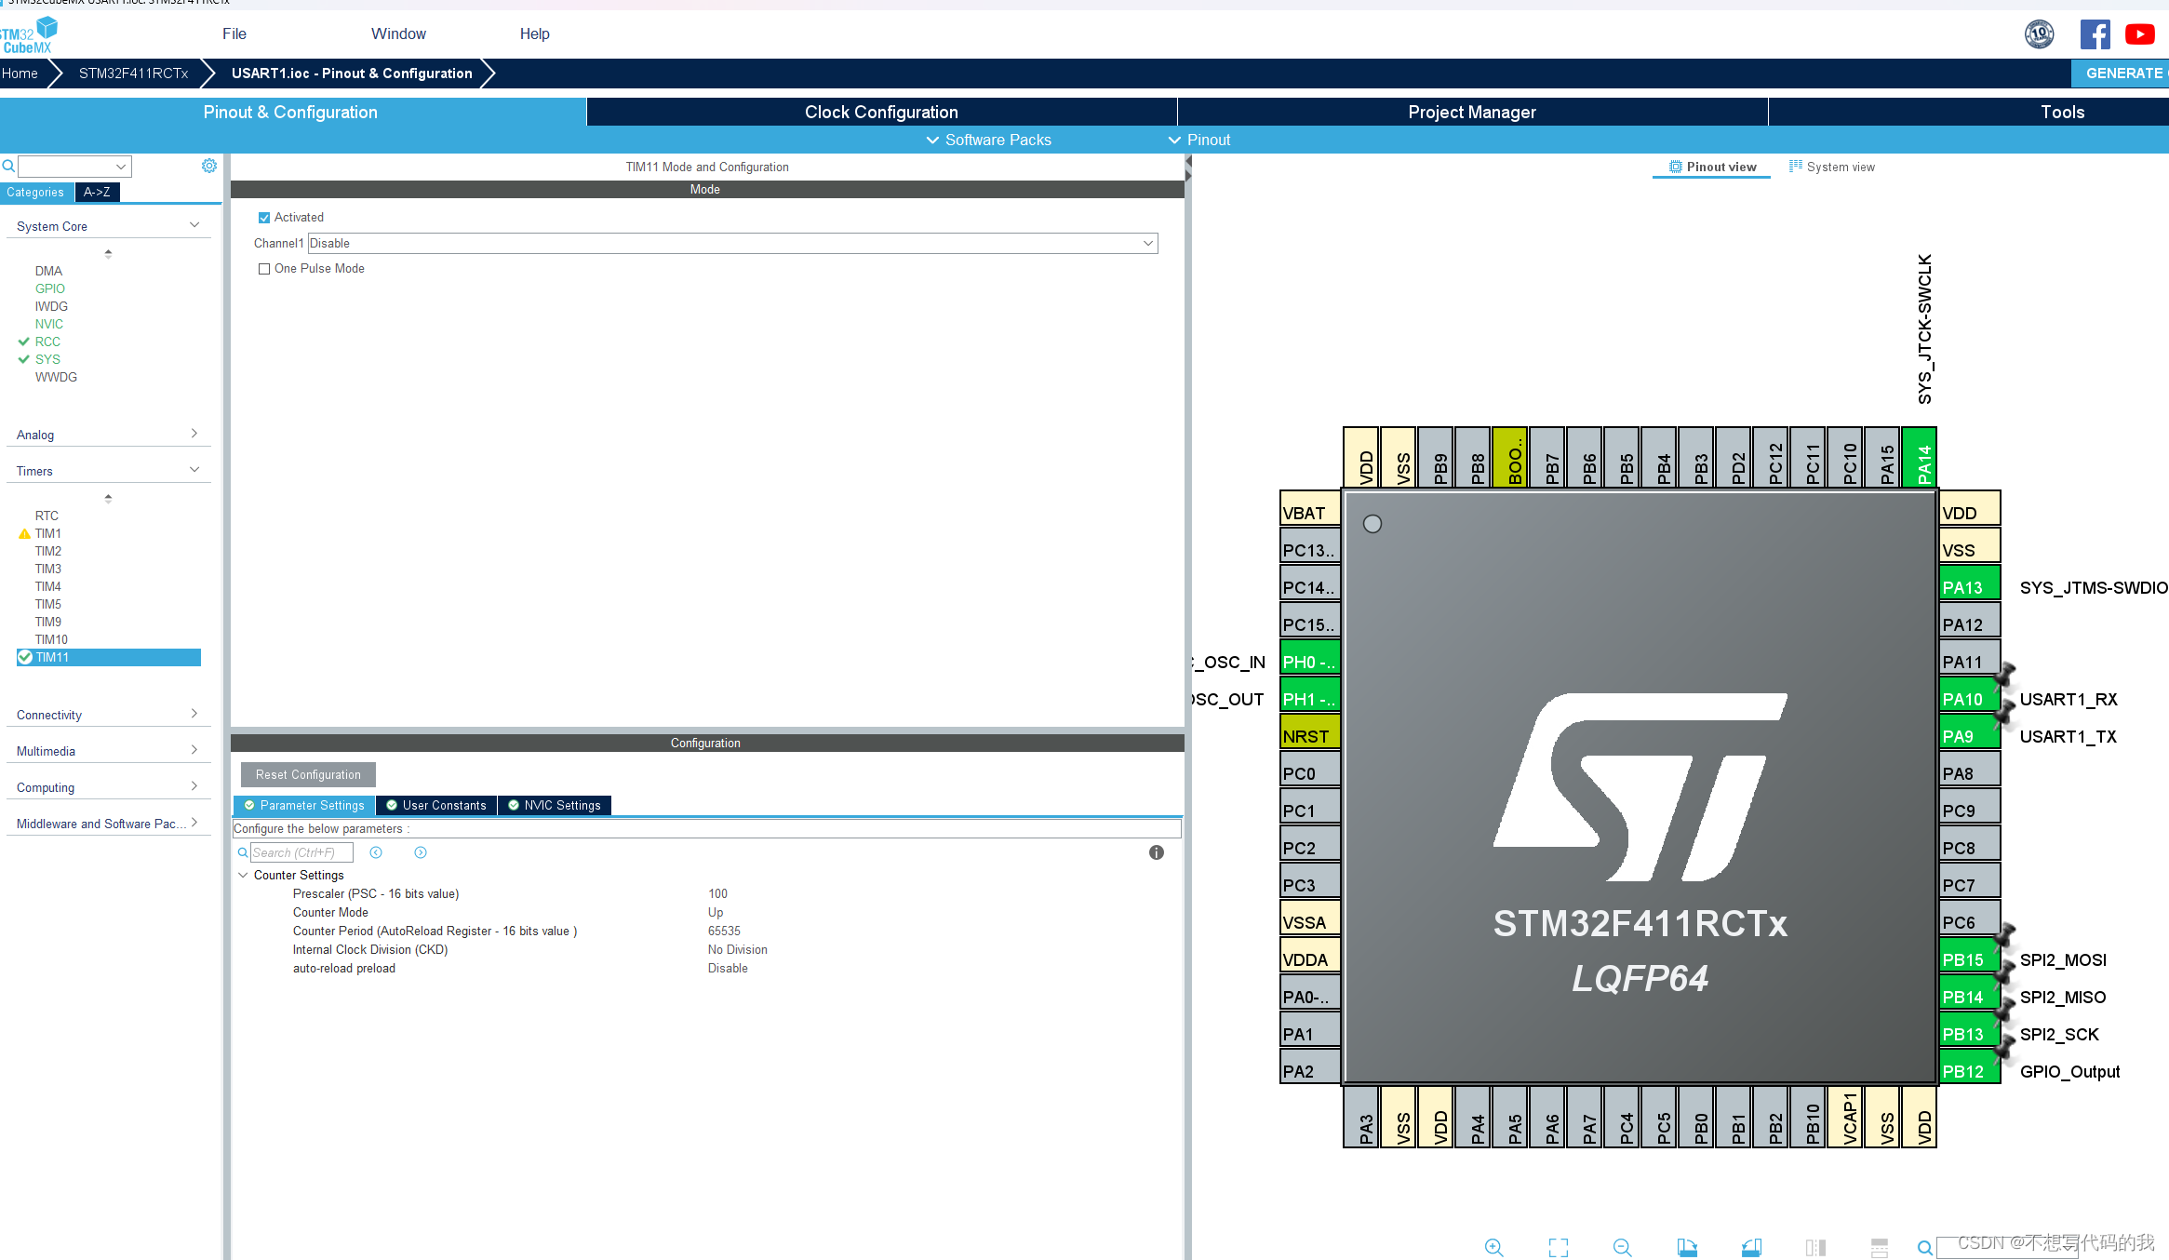
Task: Click the GENERATE code button
Action: click(2122, 74)
